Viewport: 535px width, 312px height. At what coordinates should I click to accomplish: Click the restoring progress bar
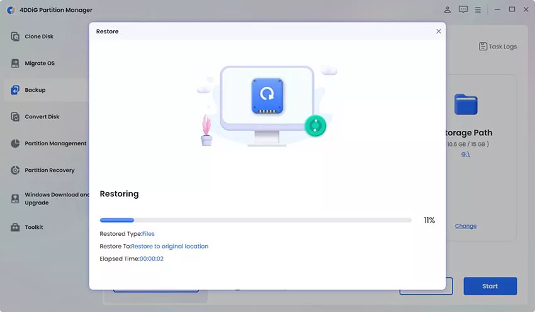pyautogui.click(x=256, y=220)
